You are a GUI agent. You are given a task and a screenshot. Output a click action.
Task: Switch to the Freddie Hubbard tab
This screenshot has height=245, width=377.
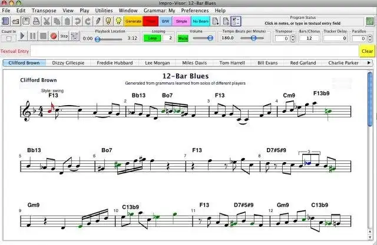(x=115, y=63)
